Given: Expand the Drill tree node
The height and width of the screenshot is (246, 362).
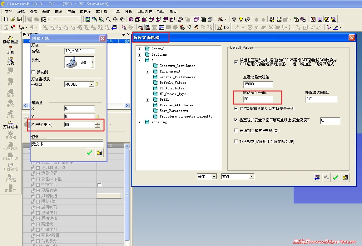Looking at the screenshot, I should [x=147, y=100].
